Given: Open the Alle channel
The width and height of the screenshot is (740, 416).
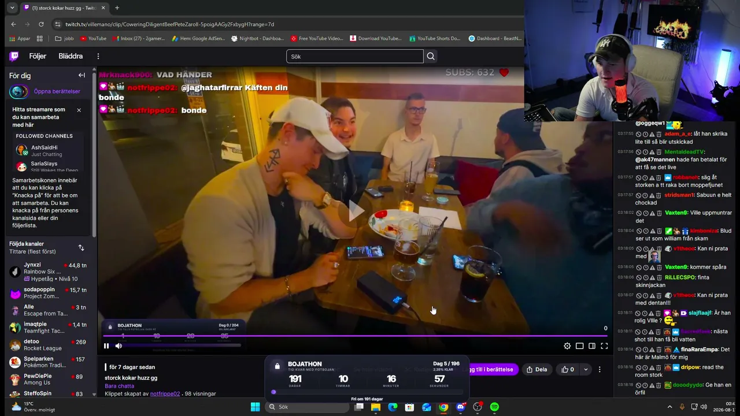Looking at the screenshot, I should 49,310.
